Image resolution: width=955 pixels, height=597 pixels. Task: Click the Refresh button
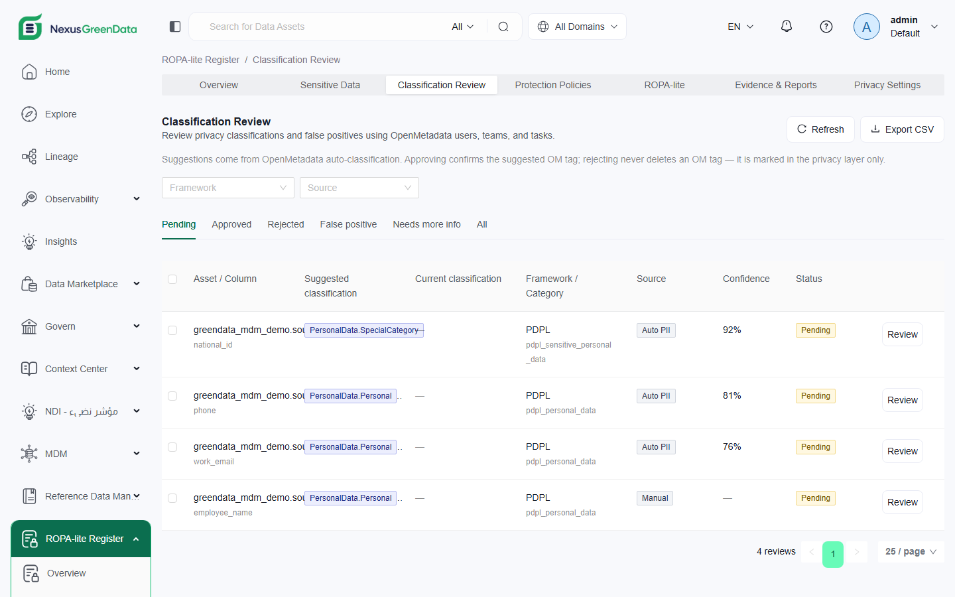coord(820,129)
